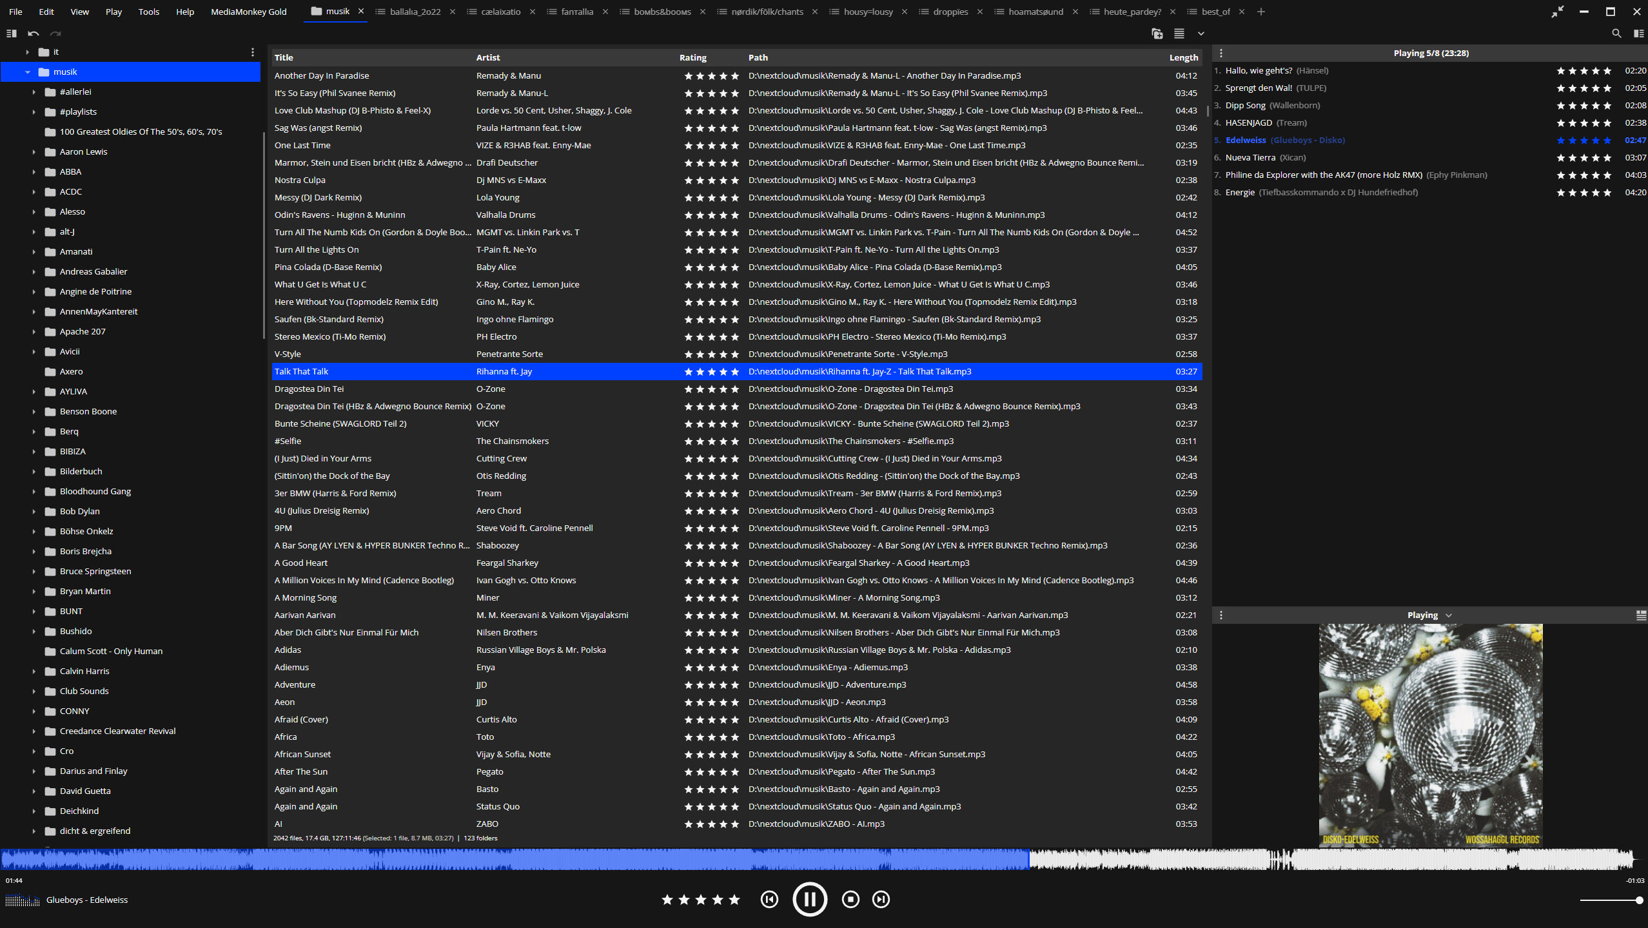Select Energie in the Playing list
Viewport: 1648px width, 928px height.
pyautogui.click(x=1430, y=193)
